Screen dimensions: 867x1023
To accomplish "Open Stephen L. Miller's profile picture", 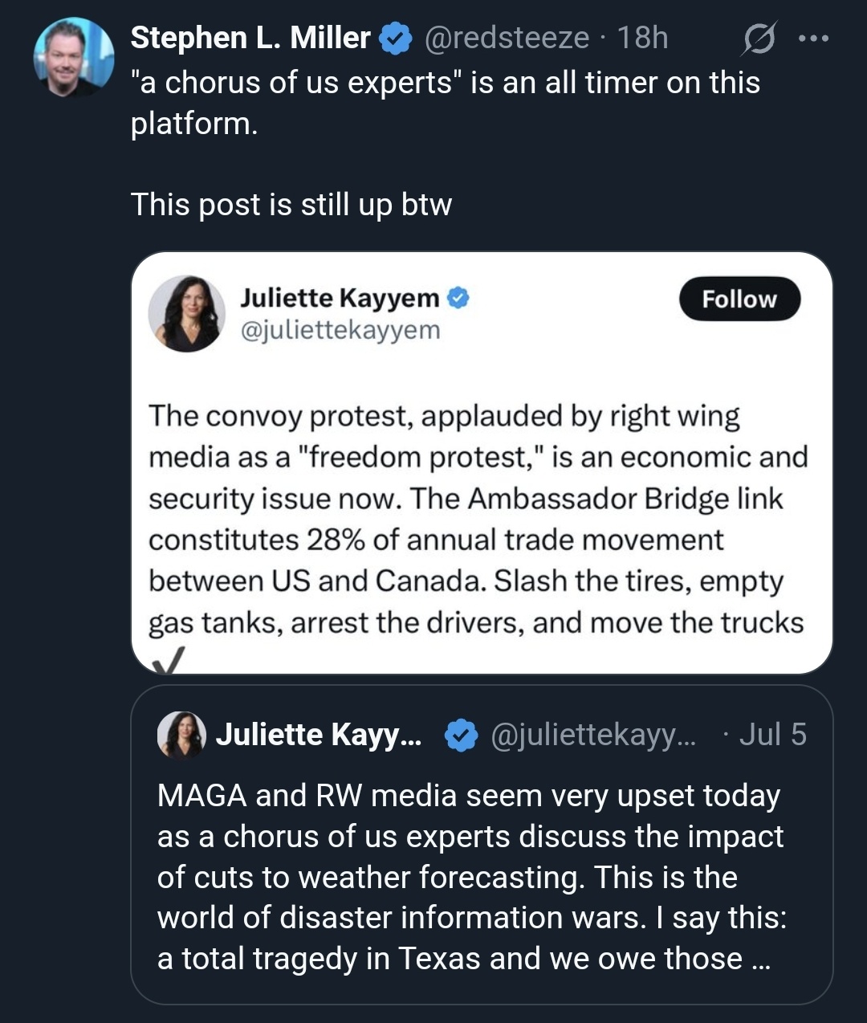I will pyautogui.click(x=73, y=58).
